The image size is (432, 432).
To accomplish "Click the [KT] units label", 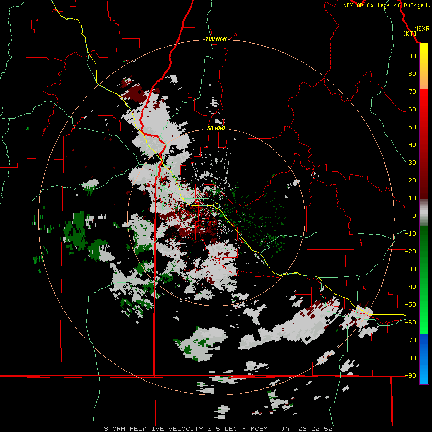I will click(x=409, y=33).
